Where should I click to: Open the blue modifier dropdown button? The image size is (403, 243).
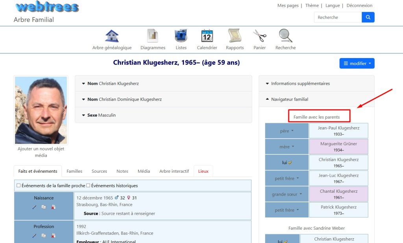[357, 64]
